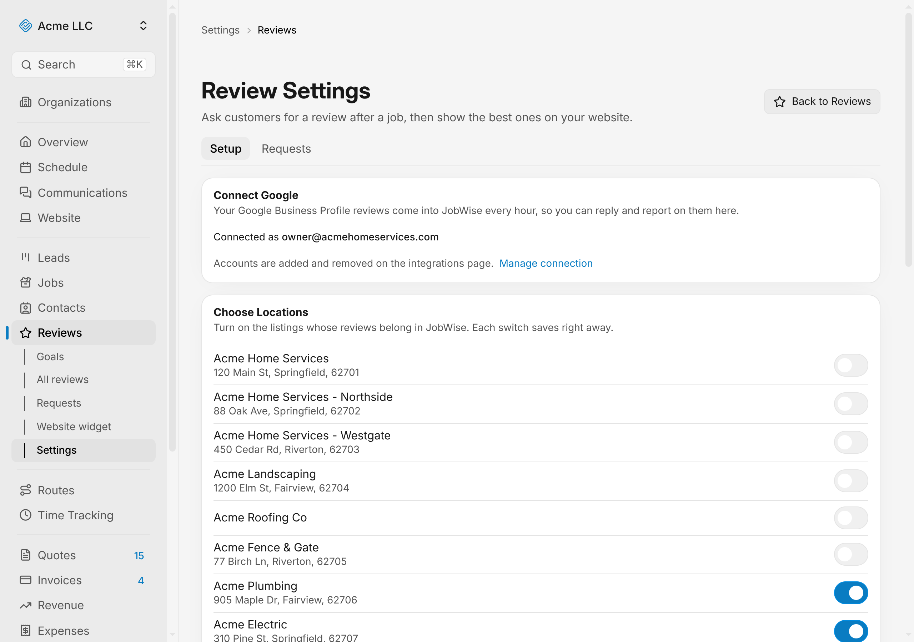
Task: Turn on Acme Home Services - Northside switch
Action: (851, 404)
